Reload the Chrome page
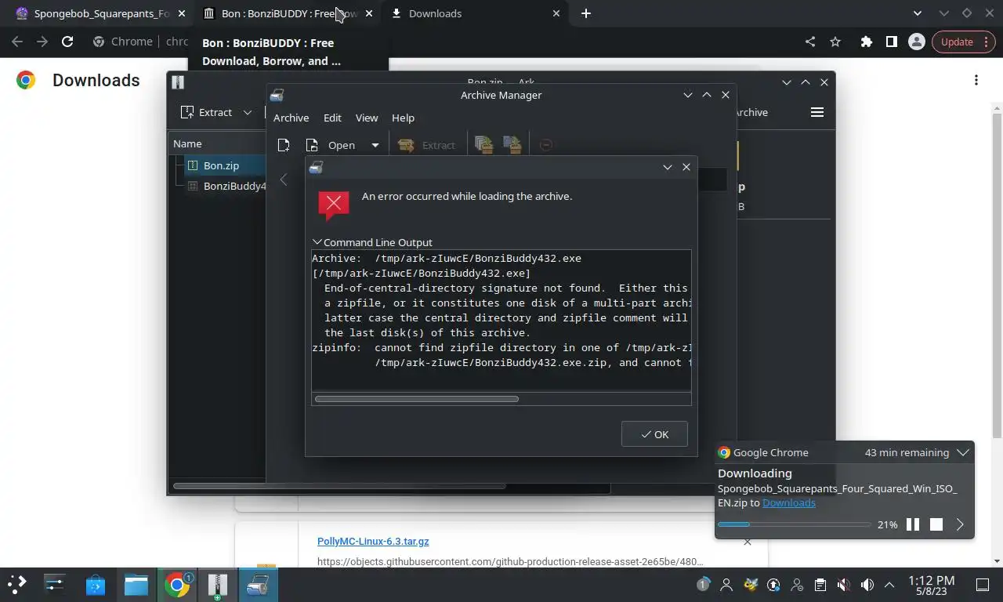Screen dimensions: 1003x602 click(67, 42)
